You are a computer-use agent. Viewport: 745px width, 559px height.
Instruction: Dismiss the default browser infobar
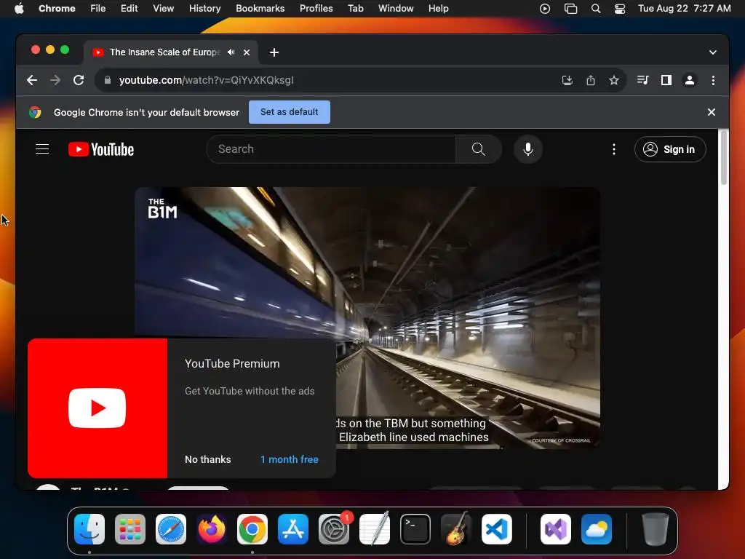[712, 112]
